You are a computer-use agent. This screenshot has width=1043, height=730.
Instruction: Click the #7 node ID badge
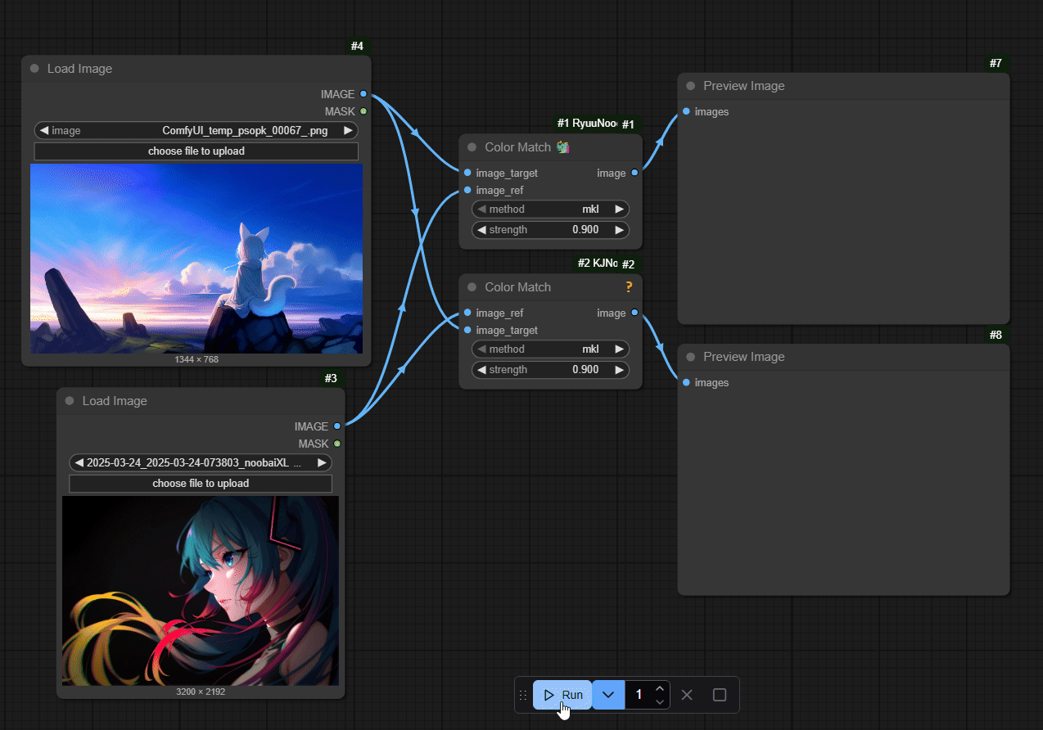(x=996, y=63)
